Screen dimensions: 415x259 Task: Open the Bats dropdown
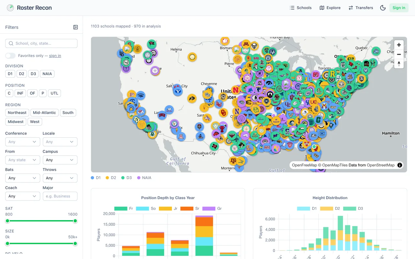(x=23, y=178)
